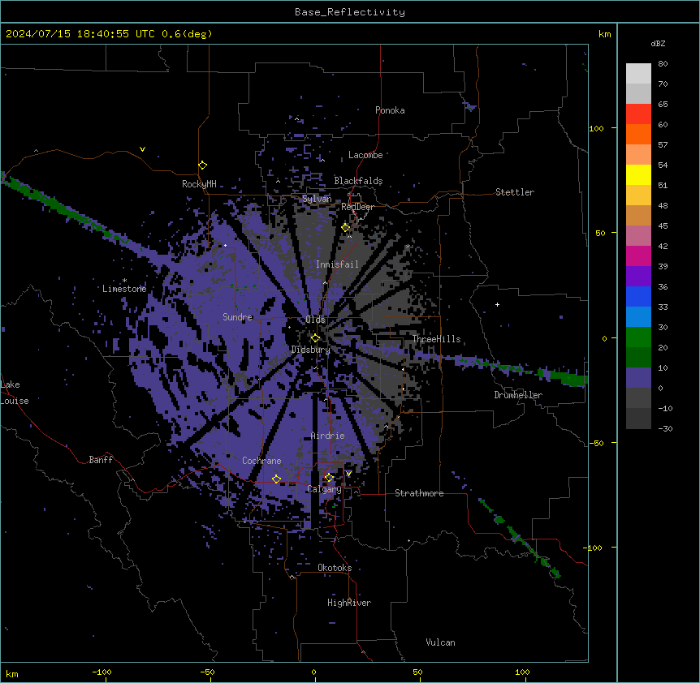This screenshot has width=700, height=683.
Task: Click the asterisk marker above Limestone
Action: 124,281
